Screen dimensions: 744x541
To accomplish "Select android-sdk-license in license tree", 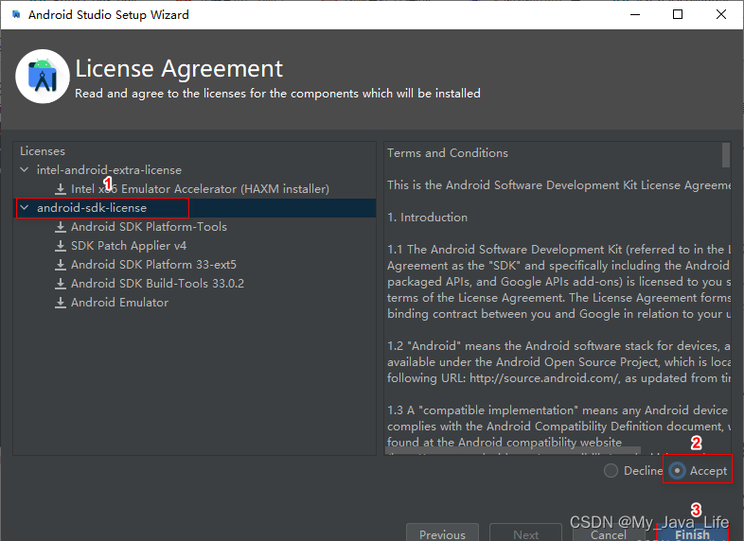I will (92, 208).
